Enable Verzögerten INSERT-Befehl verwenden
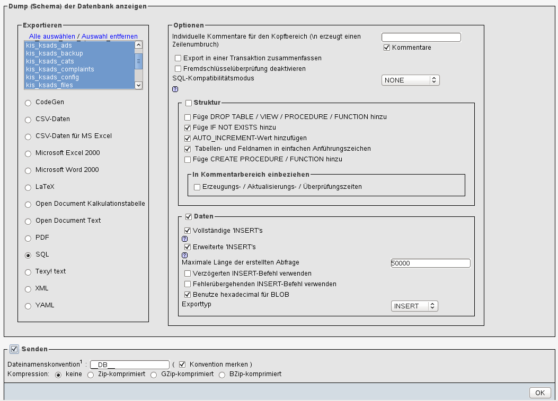 188,274
